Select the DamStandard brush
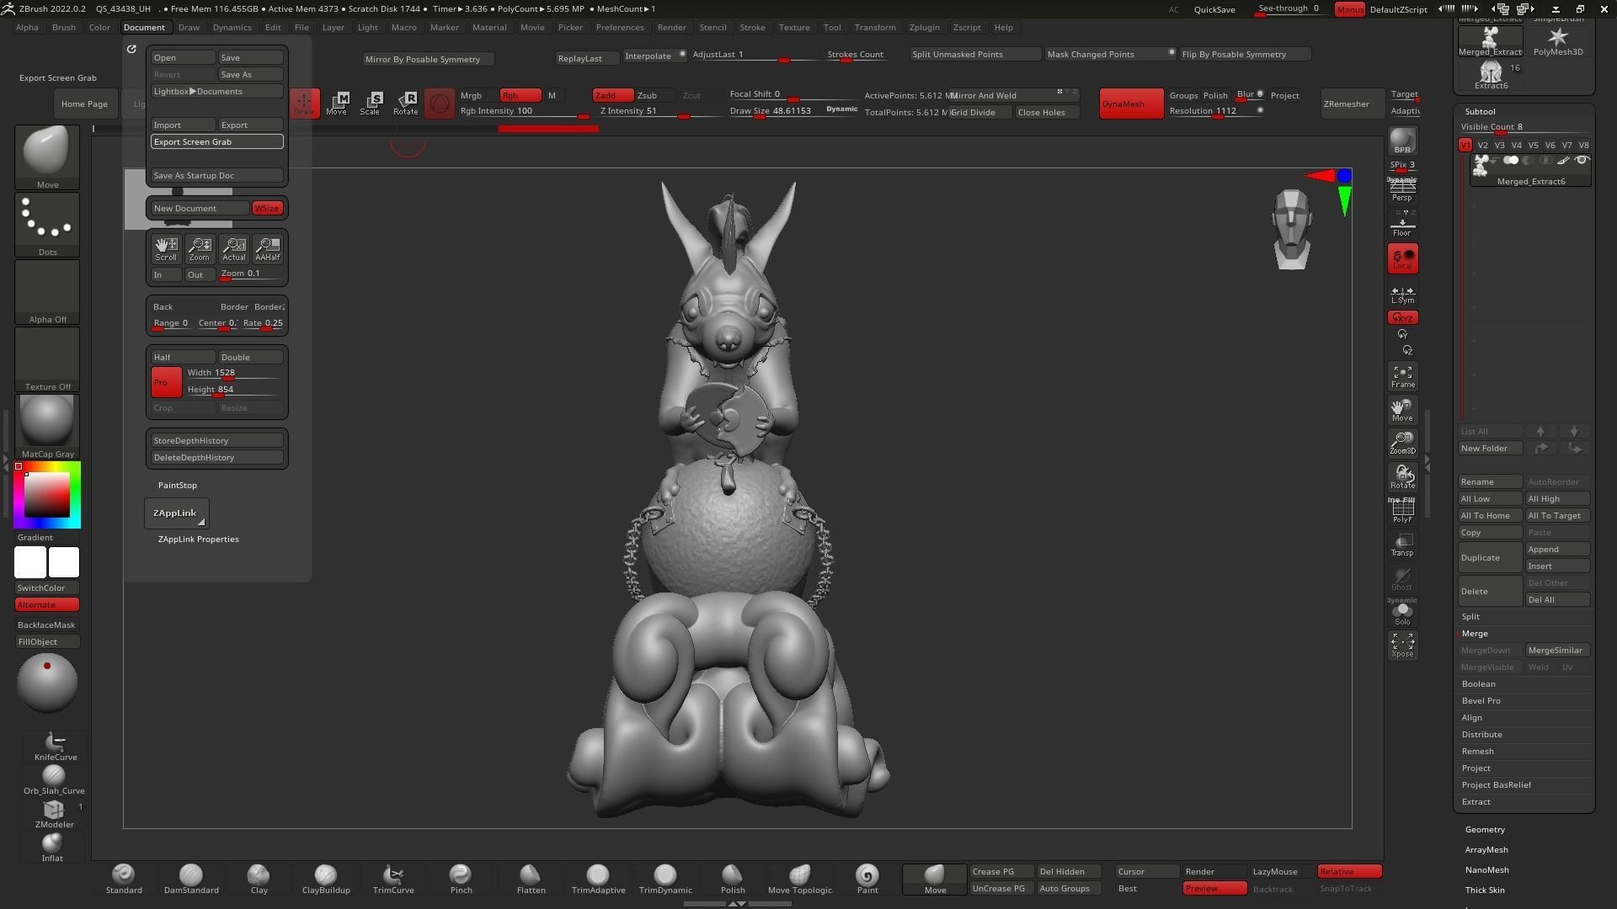The height and width of the screenshot is (909, 1617). [191, 879]
